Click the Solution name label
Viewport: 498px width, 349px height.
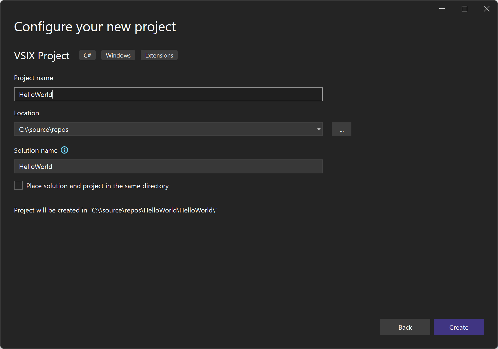tap(36, 150)
